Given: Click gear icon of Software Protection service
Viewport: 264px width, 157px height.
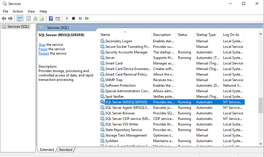Looking at the screenshot, I should click(x=102, y=85).
